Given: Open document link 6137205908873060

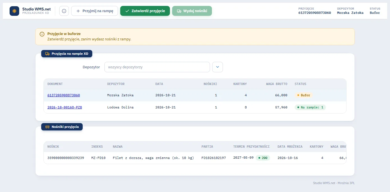Looking at the screenshot, I should (63, 95).
